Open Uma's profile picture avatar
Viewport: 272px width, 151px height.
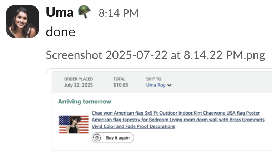click(22, 21)
